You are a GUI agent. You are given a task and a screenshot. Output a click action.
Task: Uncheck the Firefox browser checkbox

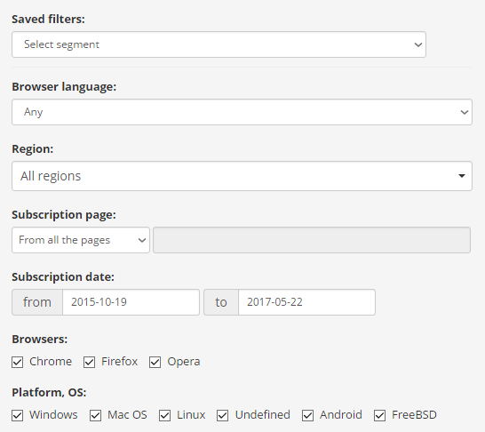click(89, 362)
